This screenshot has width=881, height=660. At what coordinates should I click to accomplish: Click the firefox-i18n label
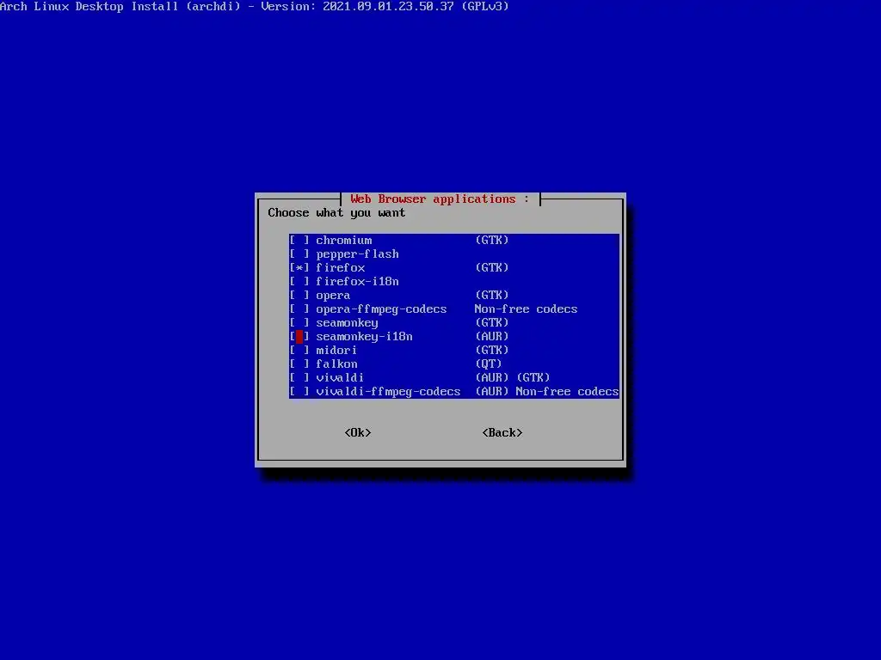point(357,282)
